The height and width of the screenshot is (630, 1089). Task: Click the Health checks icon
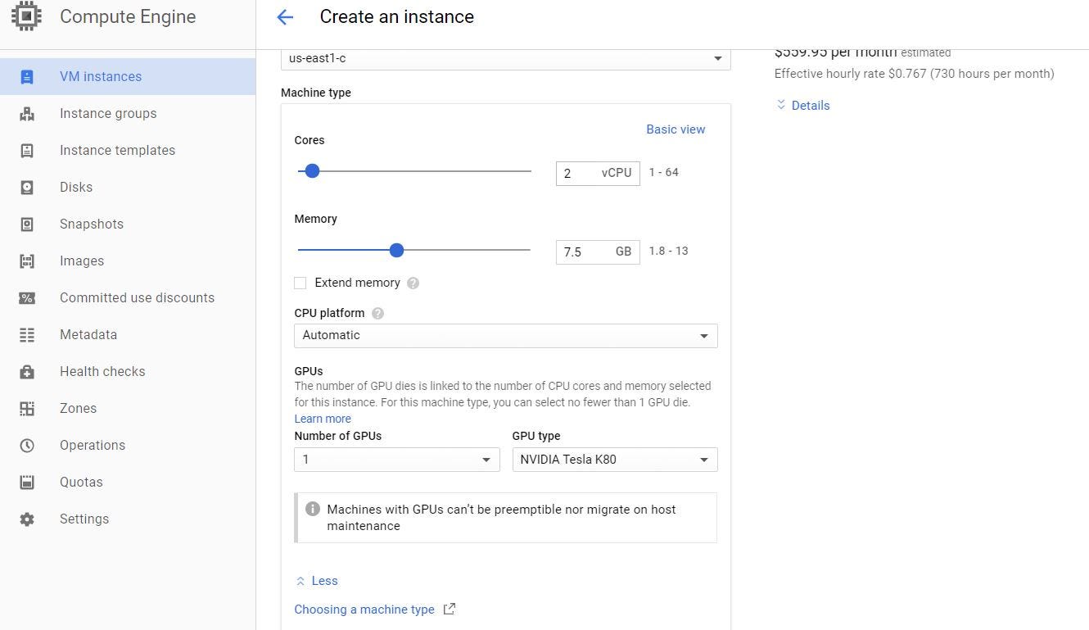tap(27, 372)
